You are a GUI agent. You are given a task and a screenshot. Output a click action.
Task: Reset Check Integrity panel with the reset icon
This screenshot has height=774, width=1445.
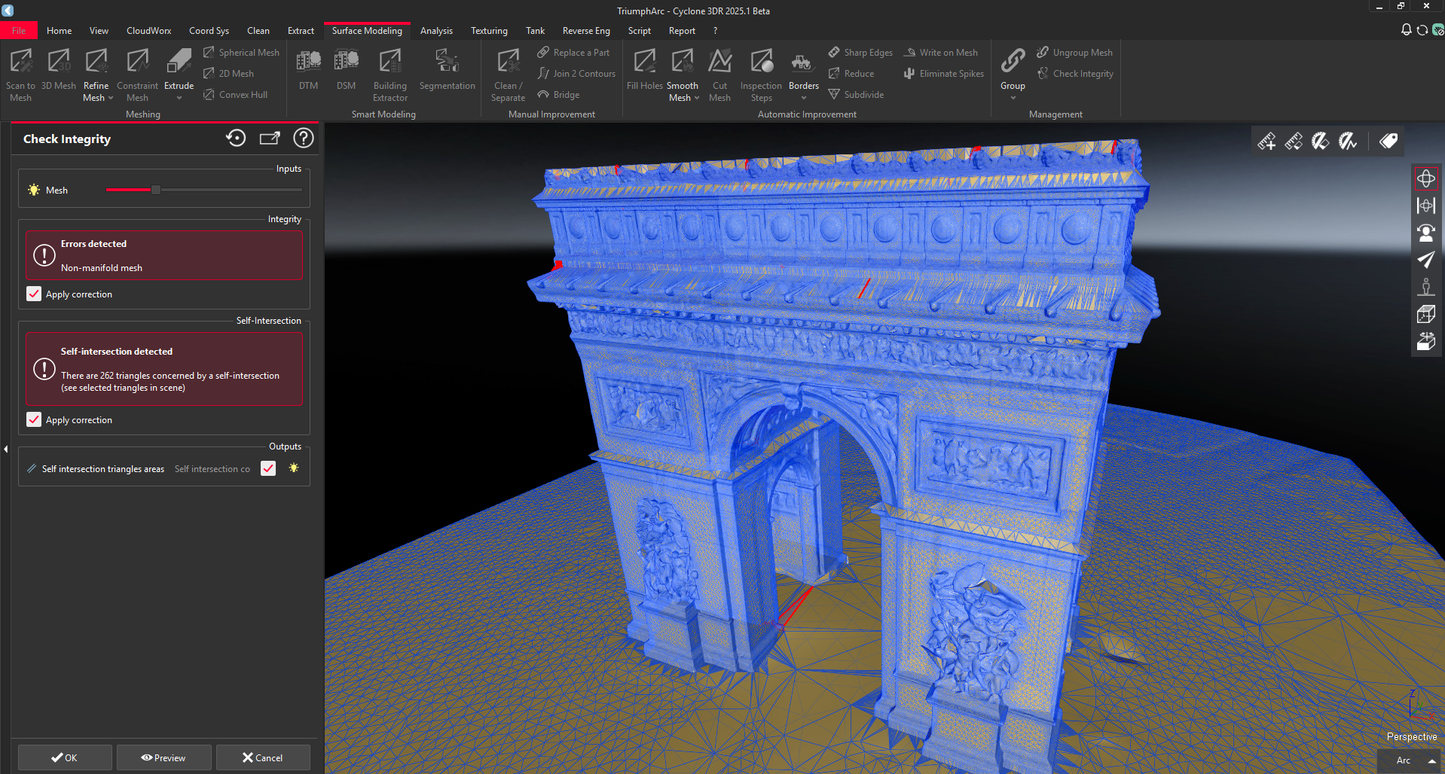tap(236, 139)
